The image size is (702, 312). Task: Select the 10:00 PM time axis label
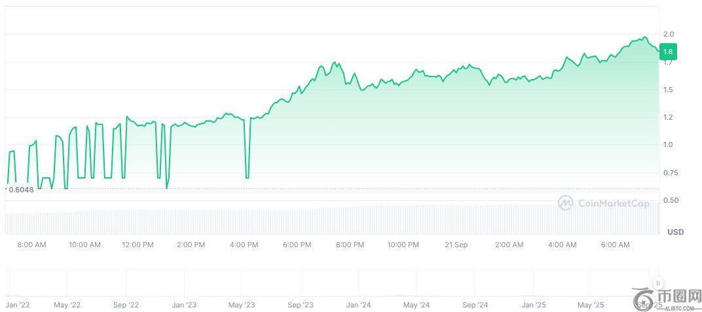[x=403, y=245]
